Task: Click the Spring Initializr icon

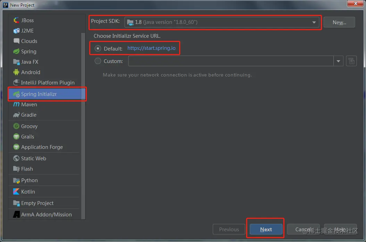Action: coord(16,94)
